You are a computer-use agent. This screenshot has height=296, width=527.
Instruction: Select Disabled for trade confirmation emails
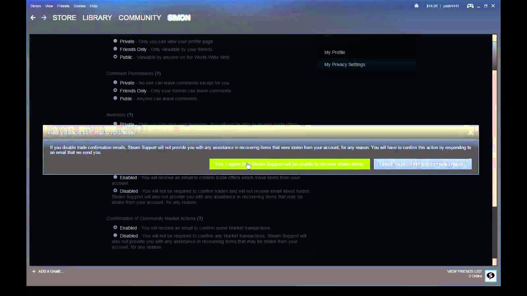[x=115, y=191]
